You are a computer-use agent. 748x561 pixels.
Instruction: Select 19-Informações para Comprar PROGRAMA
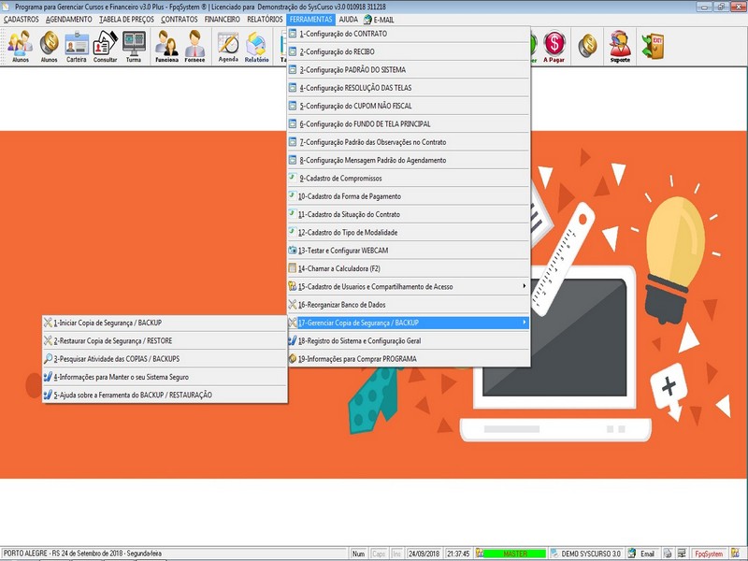[x=409, y=359]
